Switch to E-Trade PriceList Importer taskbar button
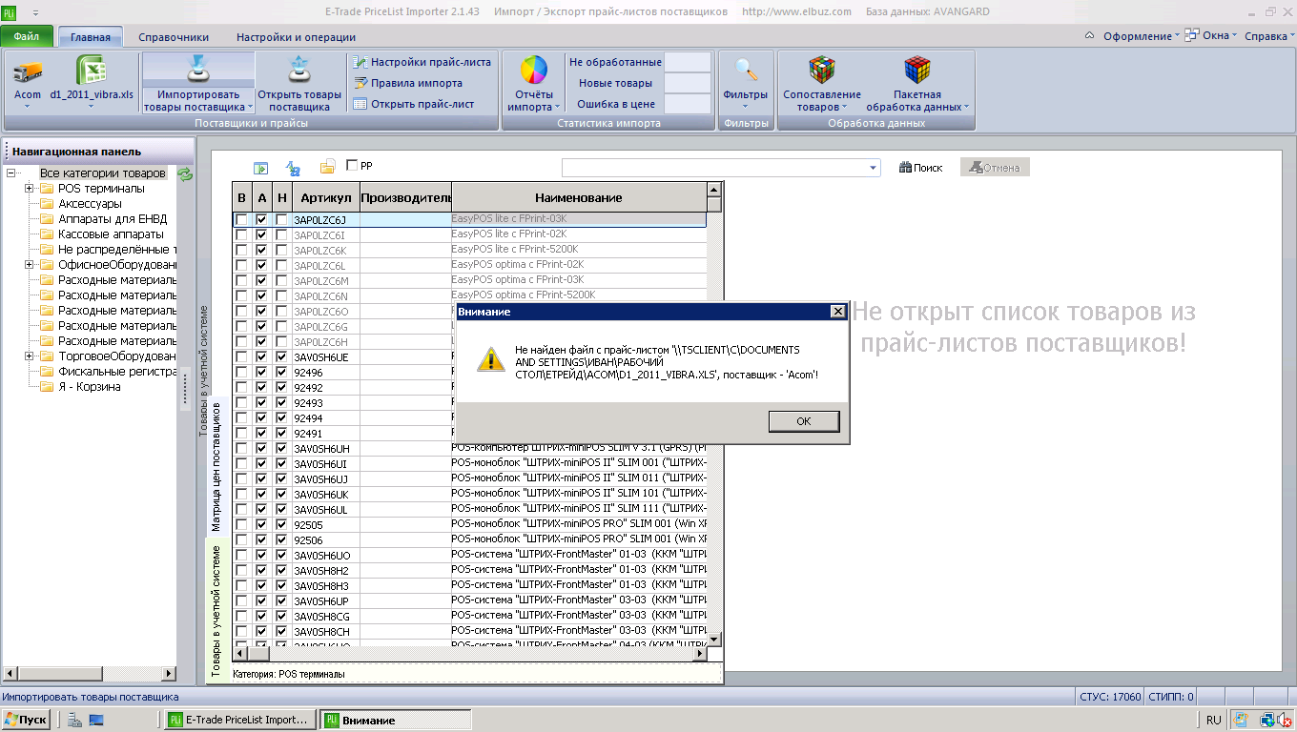Image resolution: width=1297 pixels, height=732 pixels. (239, 721)
